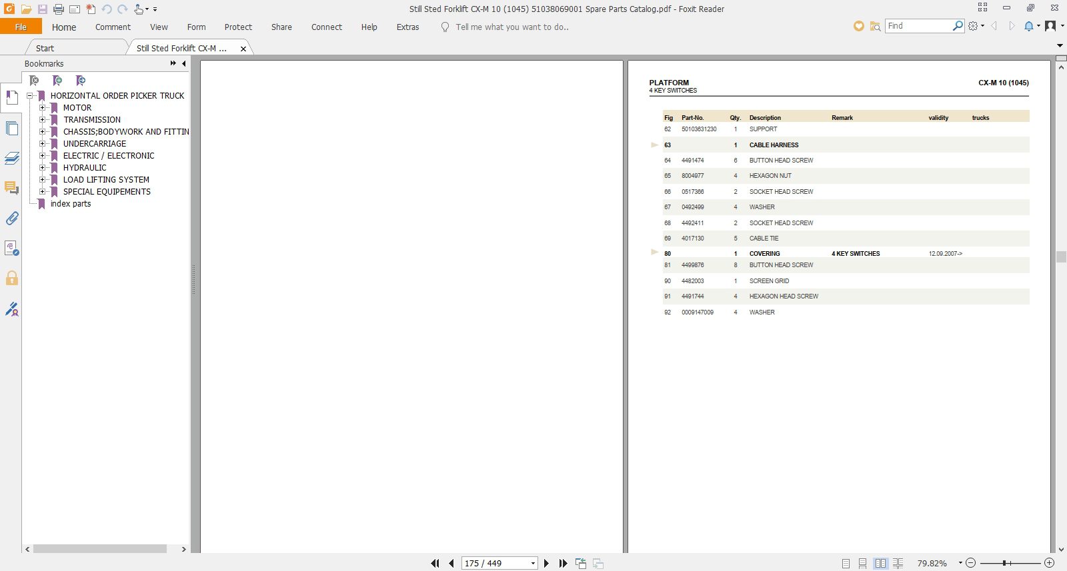Select single page view mode

(x=846, y=563)
